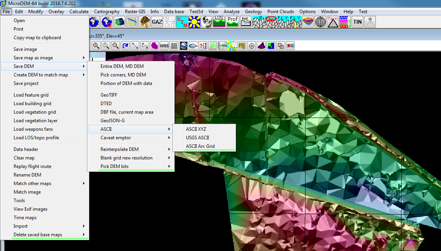Open the LOS line-of-sight tool
This screenshot has height=251, width=441.
click(219, 22)
